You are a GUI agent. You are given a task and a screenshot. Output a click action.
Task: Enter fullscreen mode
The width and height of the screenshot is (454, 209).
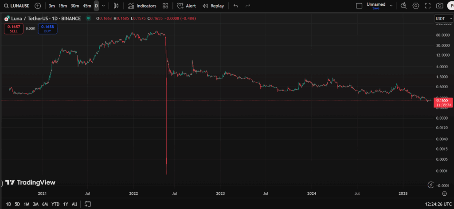tap(427, 6)
